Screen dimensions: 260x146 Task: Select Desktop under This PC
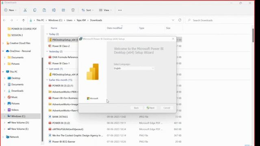coord(14,78)
